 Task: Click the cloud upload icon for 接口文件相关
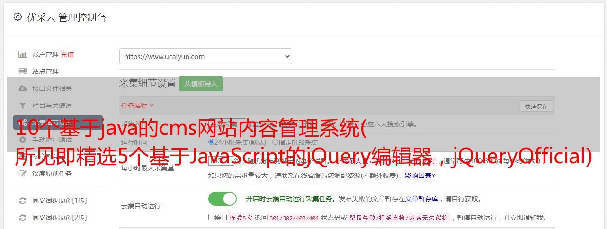[x=22, y=88]
